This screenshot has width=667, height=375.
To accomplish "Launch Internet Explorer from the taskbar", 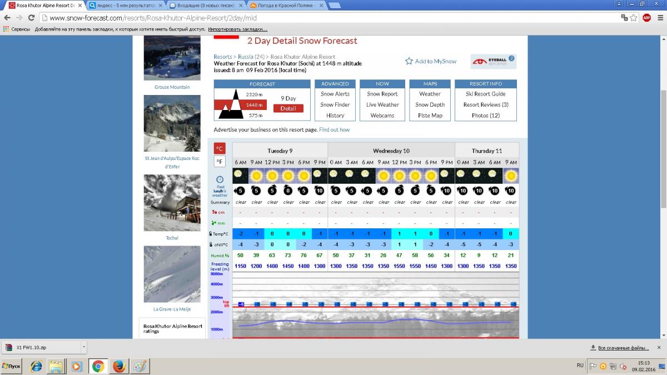I will 36,366.
